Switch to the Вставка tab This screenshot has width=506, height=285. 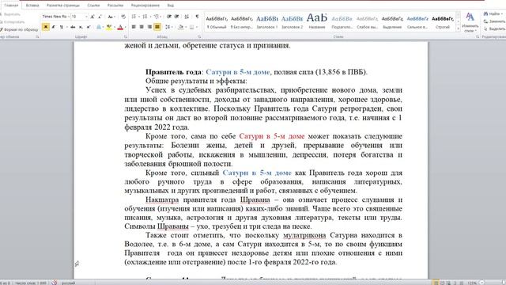click(32, 6)
